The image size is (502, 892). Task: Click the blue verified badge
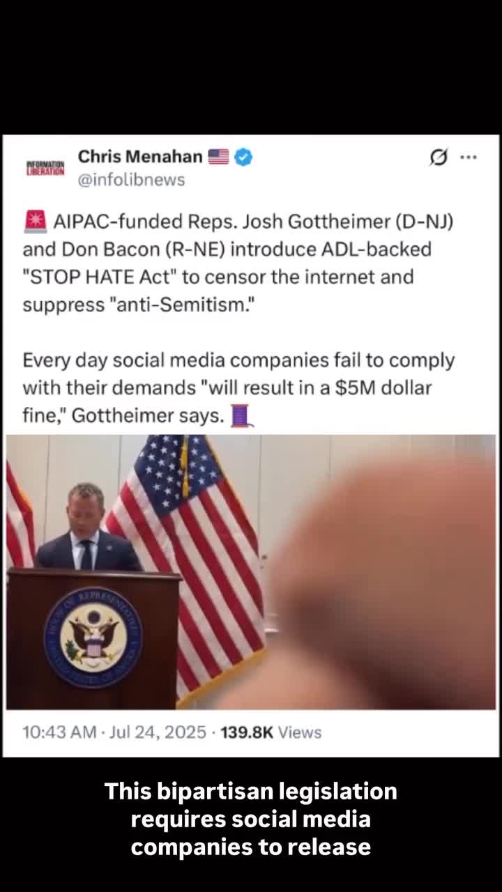click(243, 157)
